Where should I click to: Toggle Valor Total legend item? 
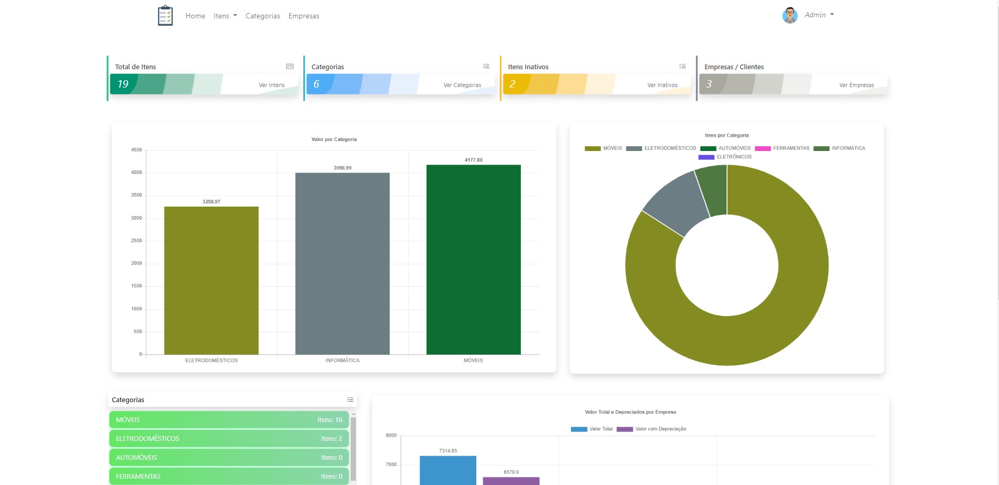click(592, 429)
